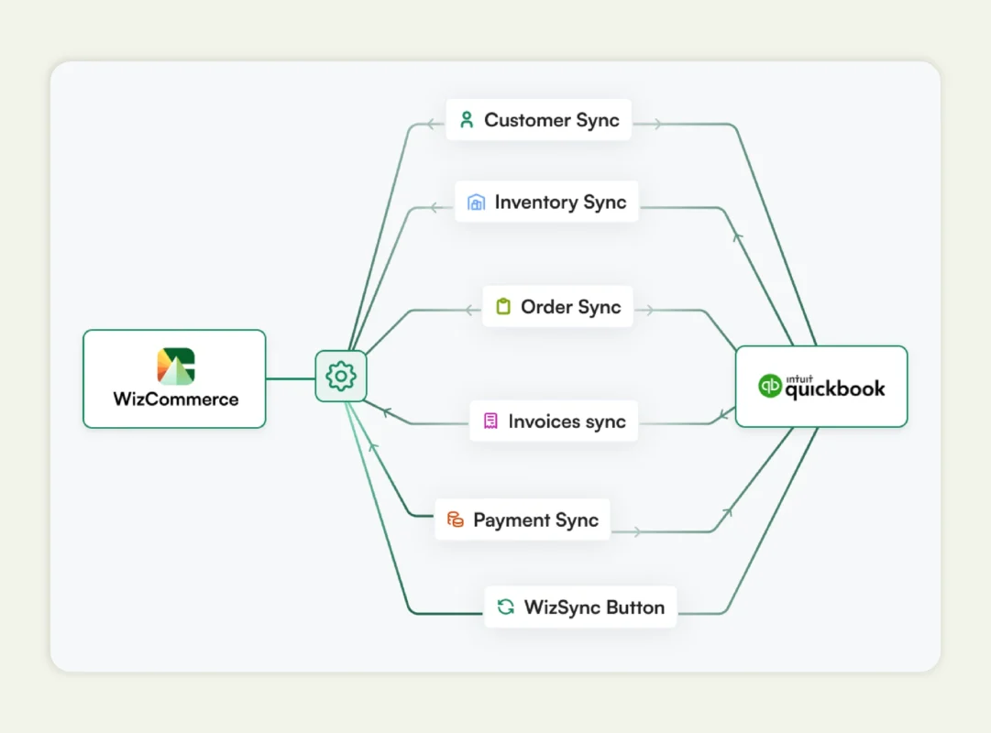991x733 pixels.
Task: Expand the Order Sync node
Action: coord(556,306)
